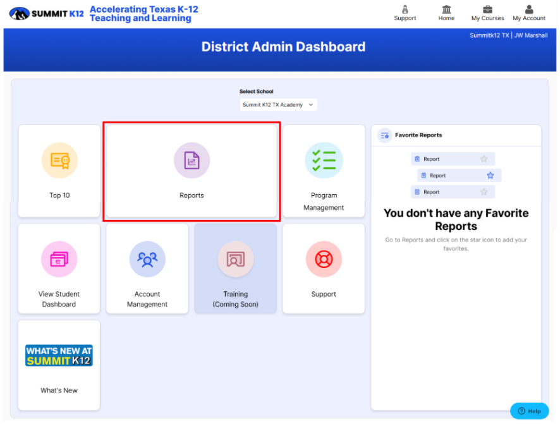Click the Favorite Reports heading
Image resolution: width=560 pixels, height=424 pixels.
point(418,135)
